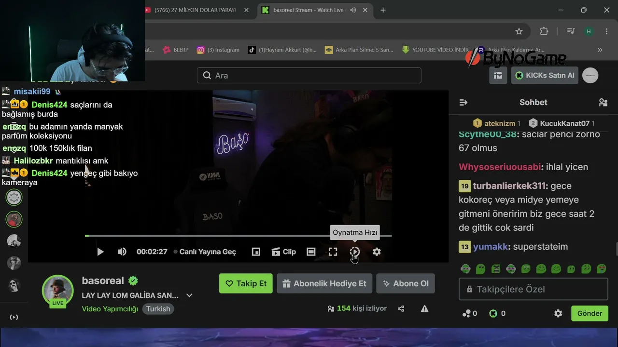
Task: Open basoreal's live avatar
Action: click(58, 291)
